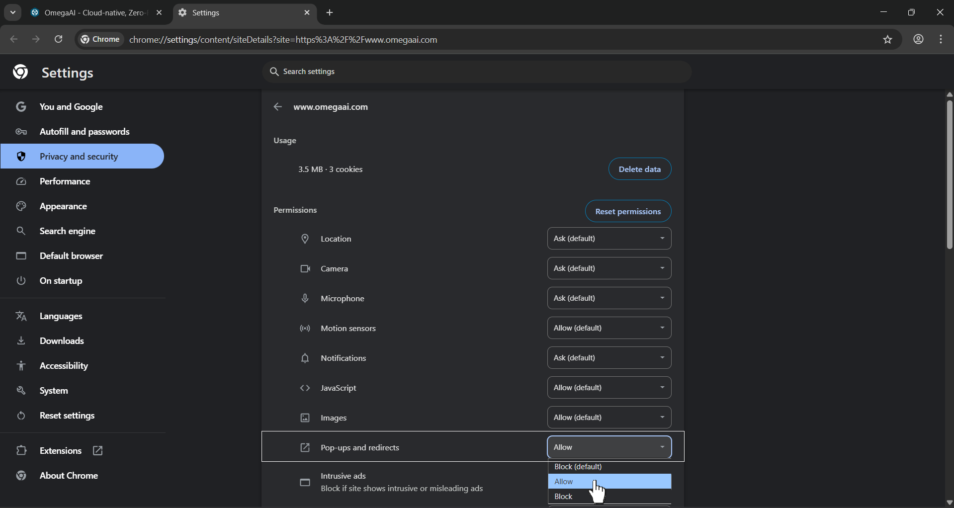The height and width of the screenshot is (508, 954).
Task: Bookmark this page with the star icon
Action: point(888,39)
